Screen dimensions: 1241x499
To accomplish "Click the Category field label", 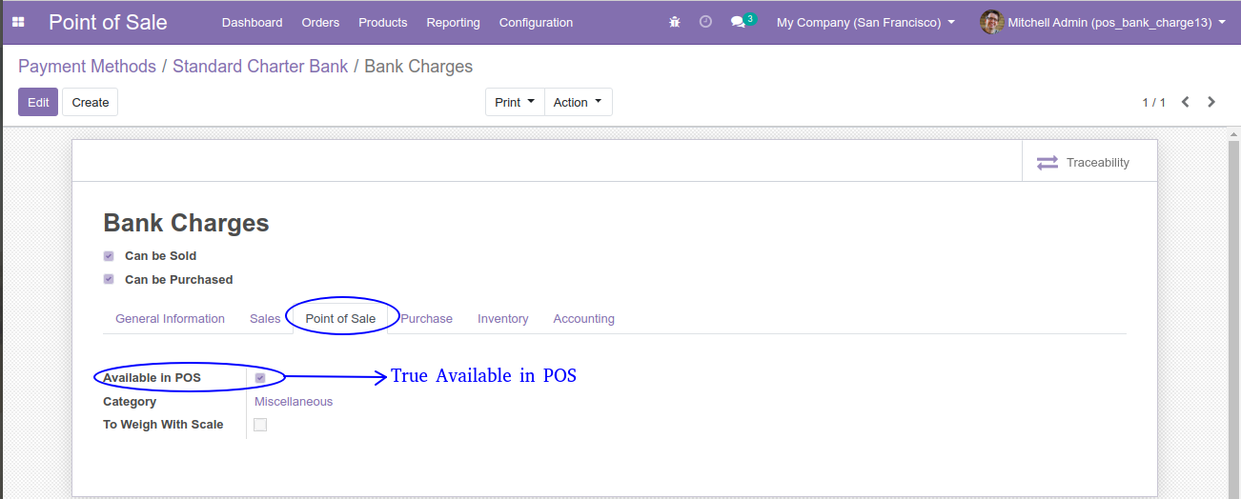I will coord(130,402).
